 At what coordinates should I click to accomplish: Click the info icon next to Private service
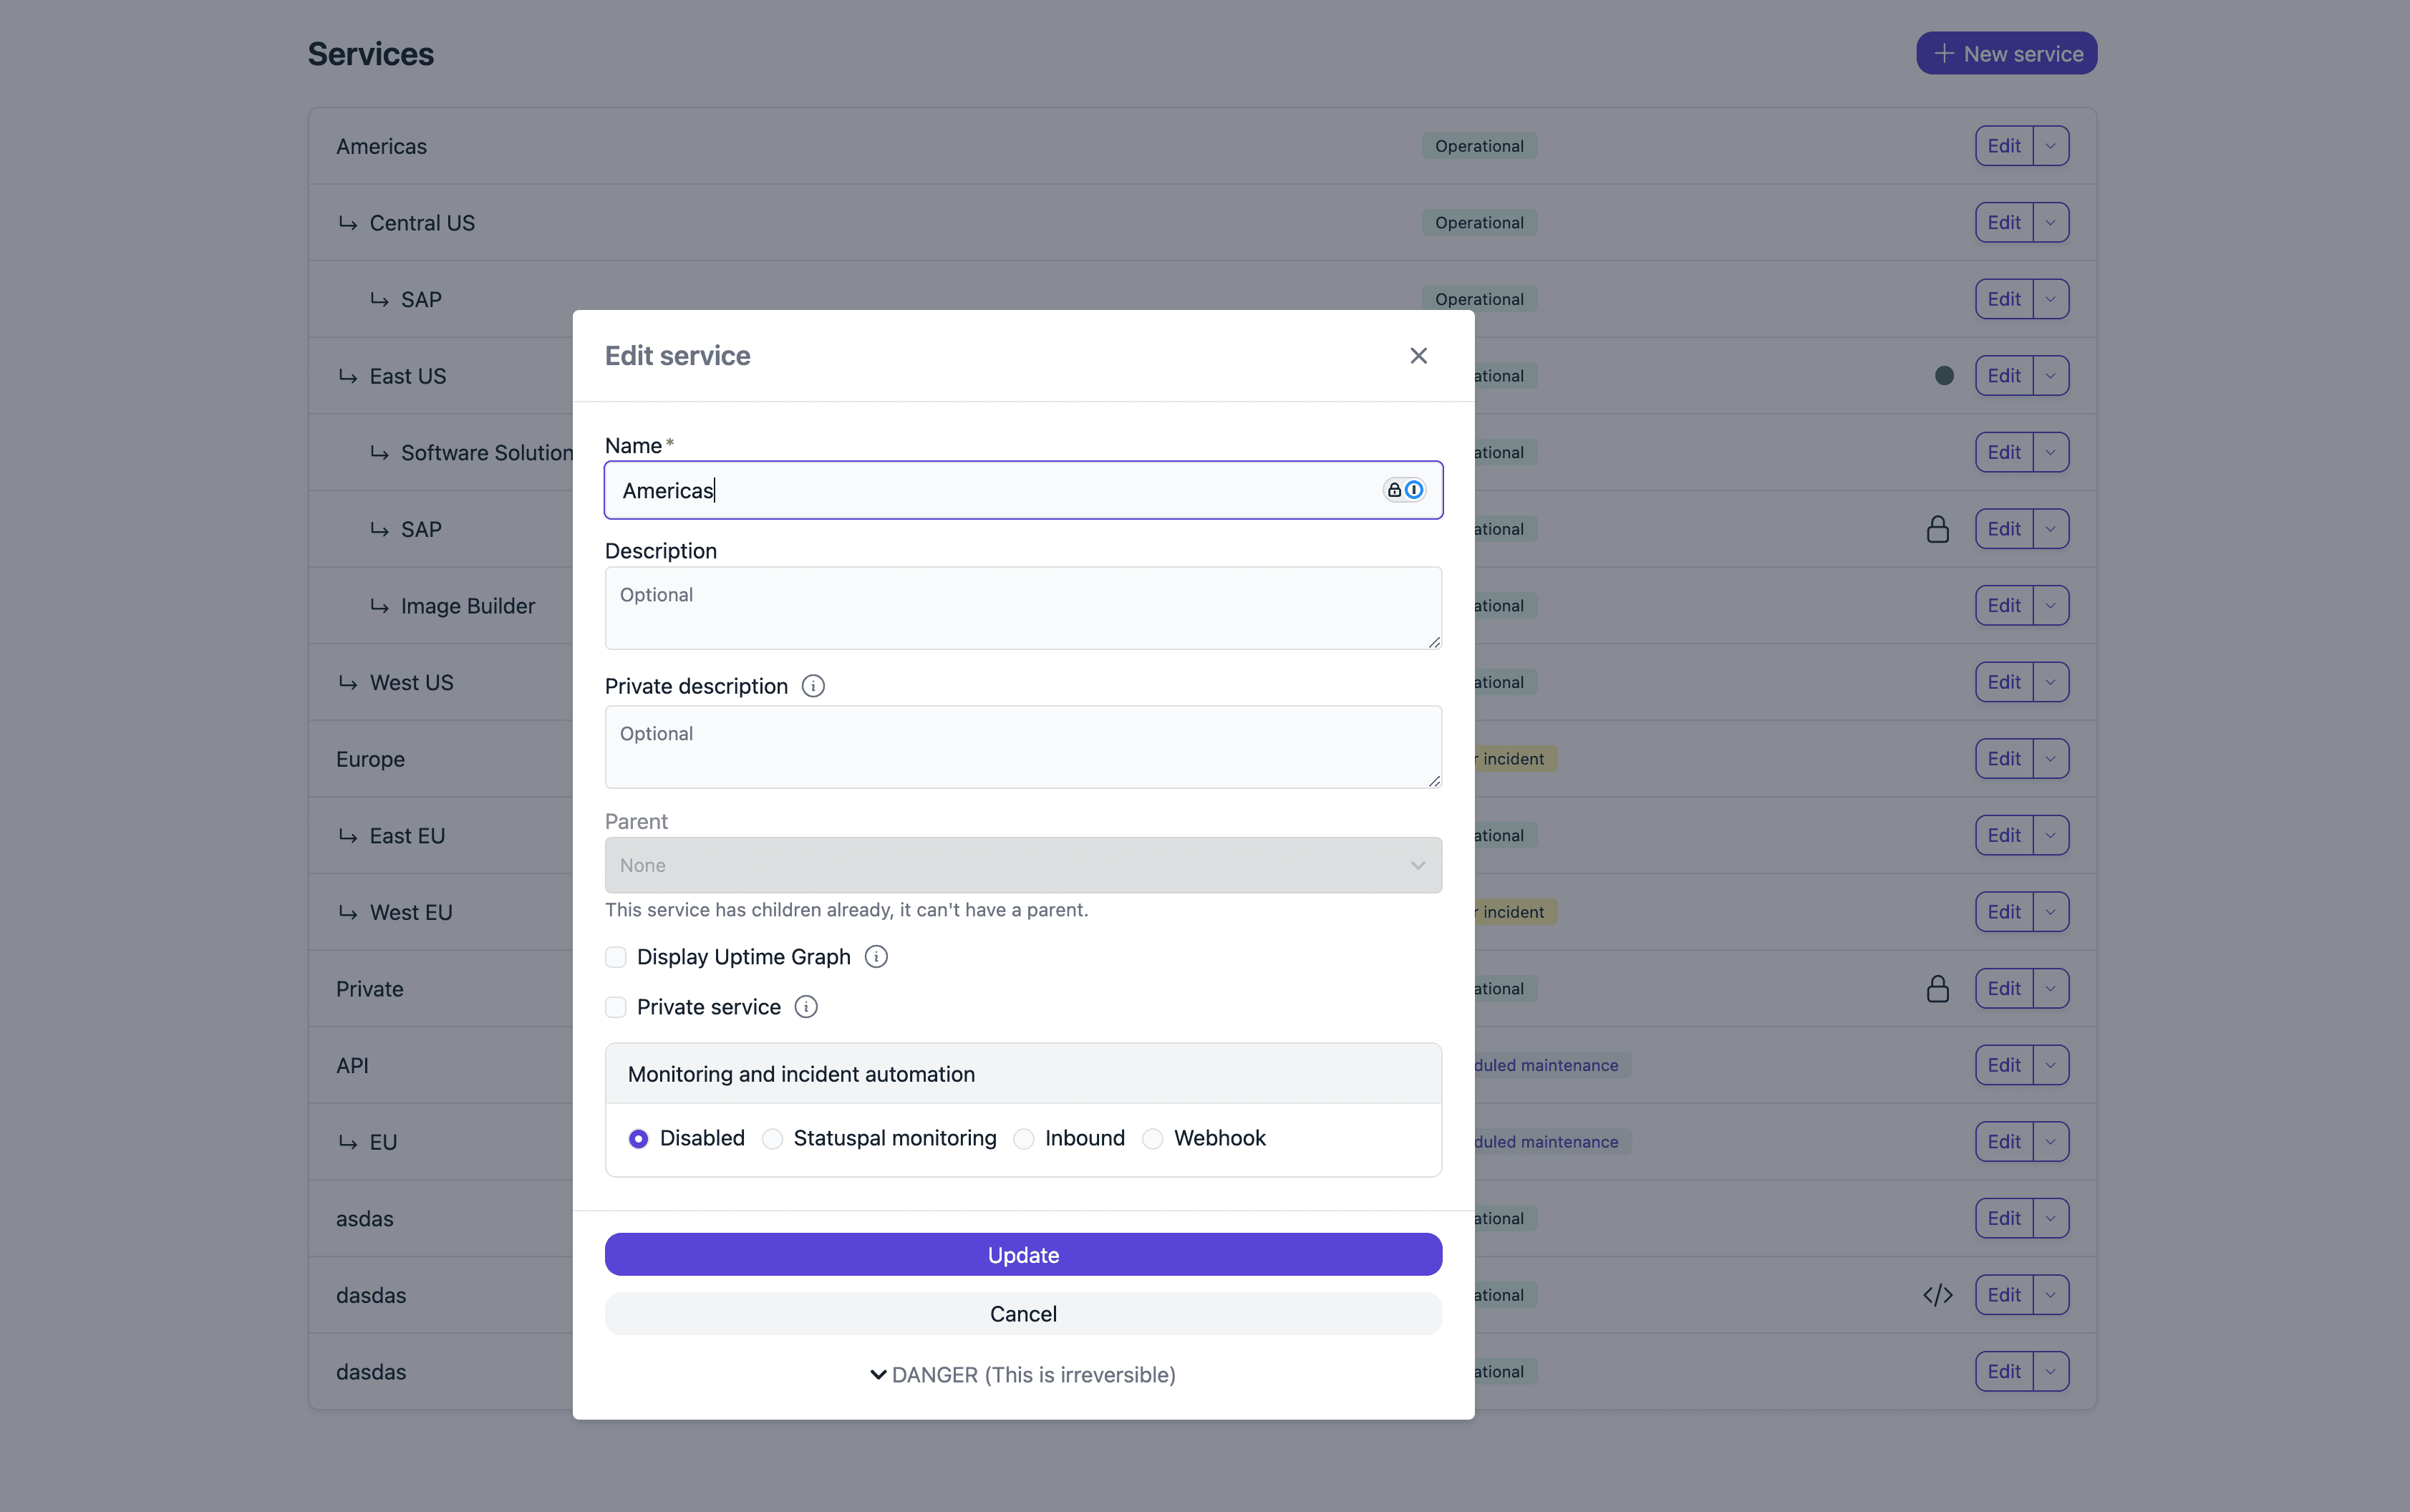[805, 1007]
